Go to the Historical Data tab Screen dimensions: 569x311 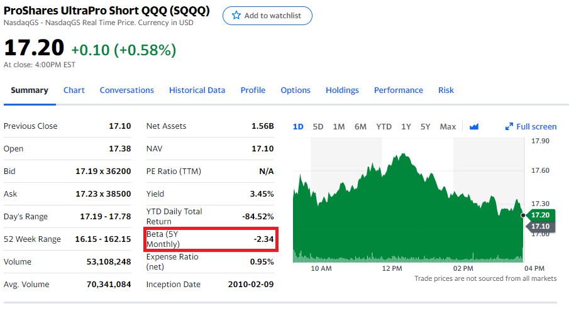[197, 90]
